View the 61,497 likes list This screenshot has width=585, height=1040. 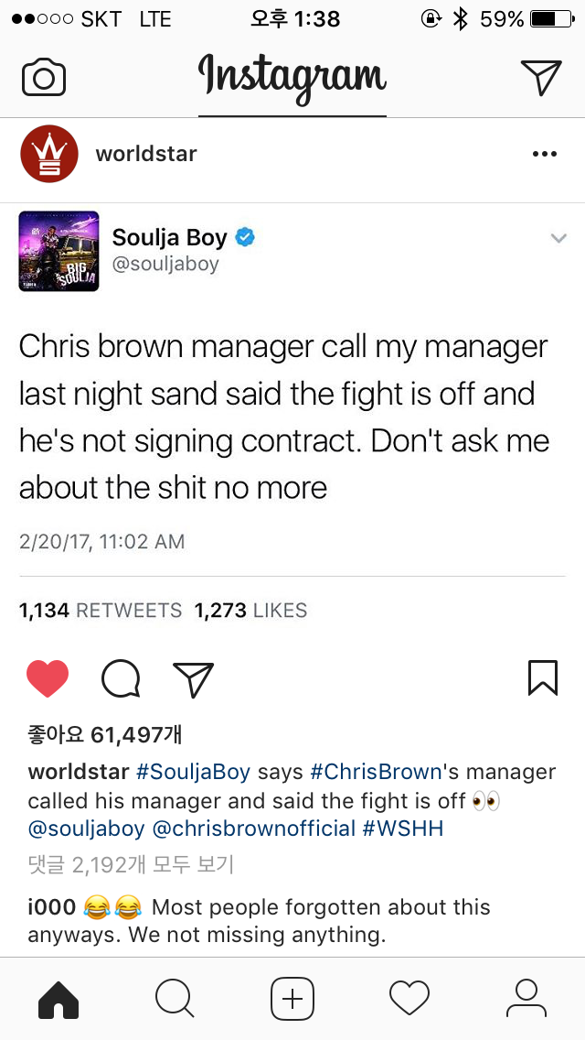point(105,734)
